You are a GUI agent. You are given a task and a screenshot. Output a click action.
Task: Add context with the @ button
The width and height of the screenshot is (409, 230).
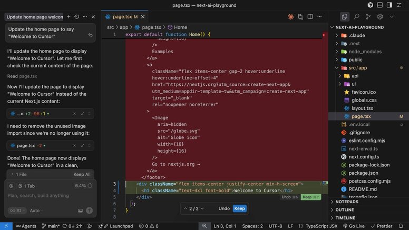click(x=11, y=186)
